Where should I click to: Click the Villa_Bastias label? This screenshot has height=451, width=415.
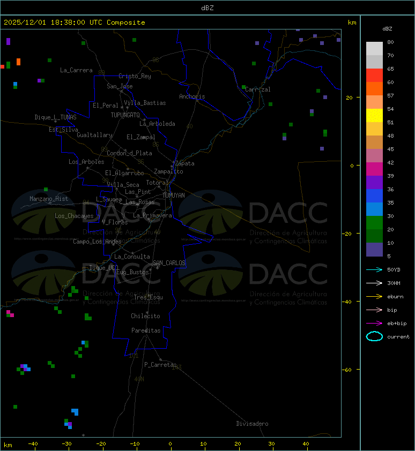tap(145, 103)
